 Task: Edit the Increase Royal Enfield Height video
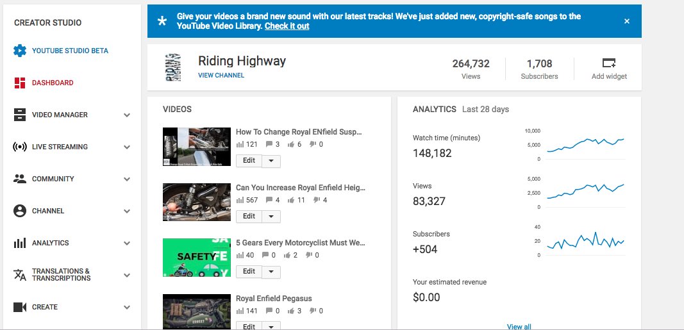click(249, 216)
